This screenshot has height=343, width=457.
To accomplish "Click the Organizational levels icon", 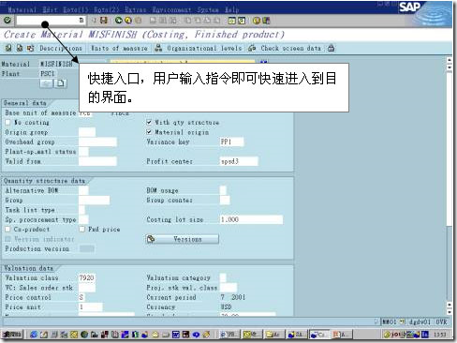I will [158, 48].
